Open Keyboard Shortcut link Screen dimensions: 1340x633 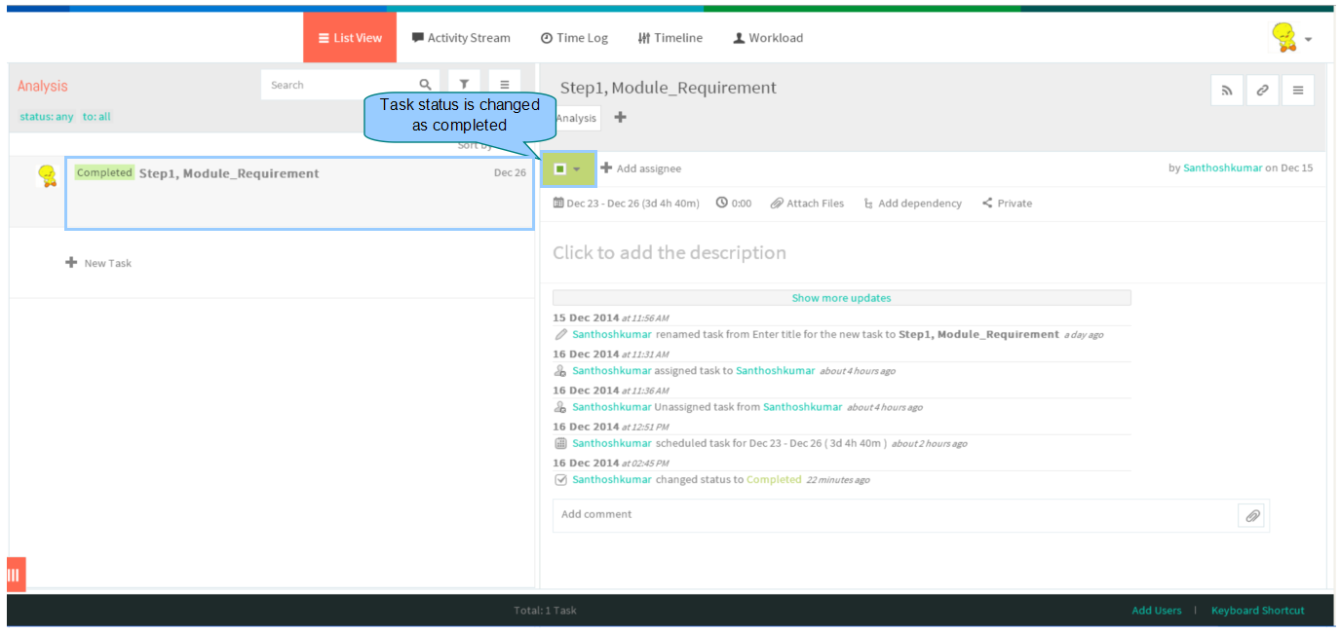click(1258, 611)
